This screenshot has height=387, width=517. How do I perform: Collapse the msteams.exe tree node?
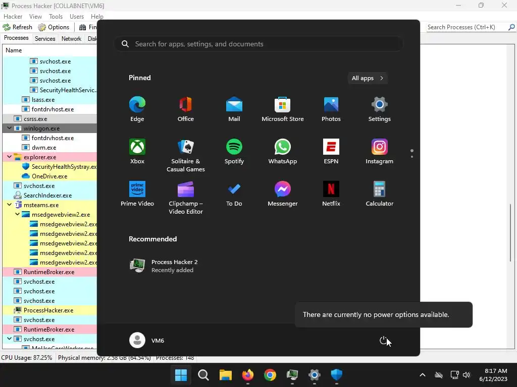click(x=9, y=205)
